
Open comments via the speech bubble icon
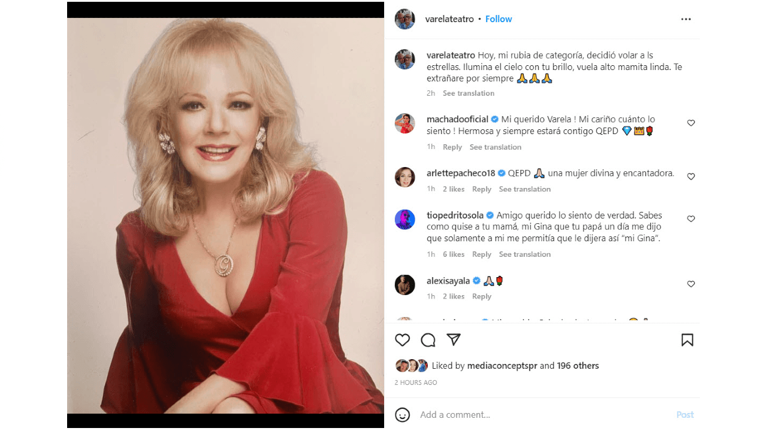pos(428,340)
